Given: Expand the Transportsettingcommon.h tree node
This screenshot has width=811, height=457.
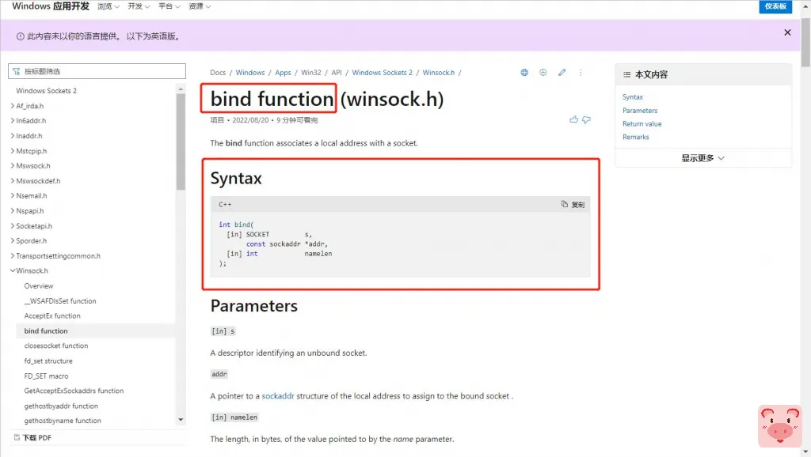Looking at the screenshot, I should 13,255.
